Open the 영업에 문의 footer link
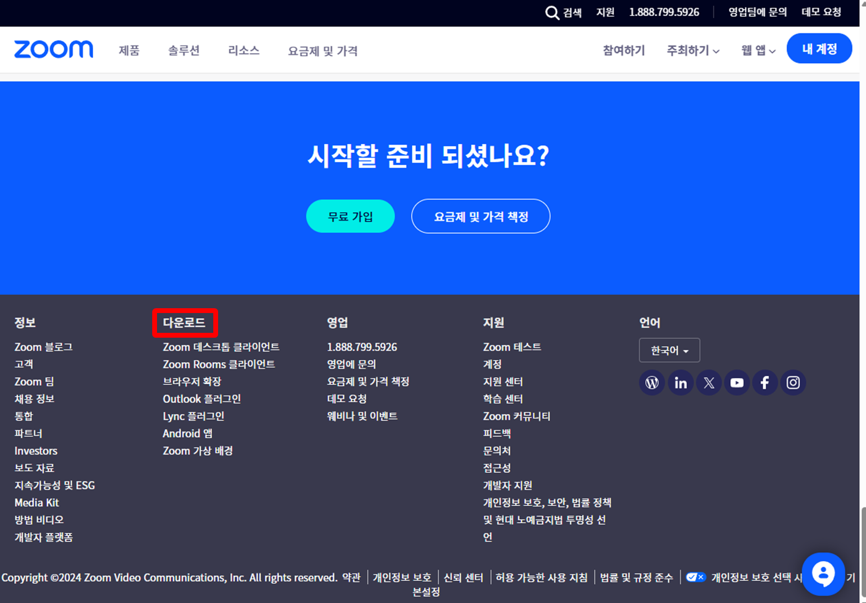Image resolution: width=866 pixels, height=603 pixels. (352, 364)
